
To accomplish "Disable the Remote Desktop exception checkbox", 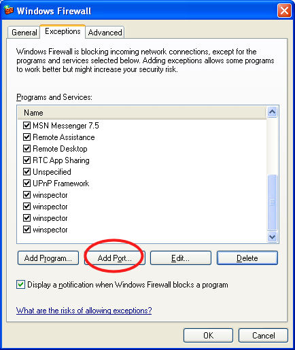I will (27, 148).
